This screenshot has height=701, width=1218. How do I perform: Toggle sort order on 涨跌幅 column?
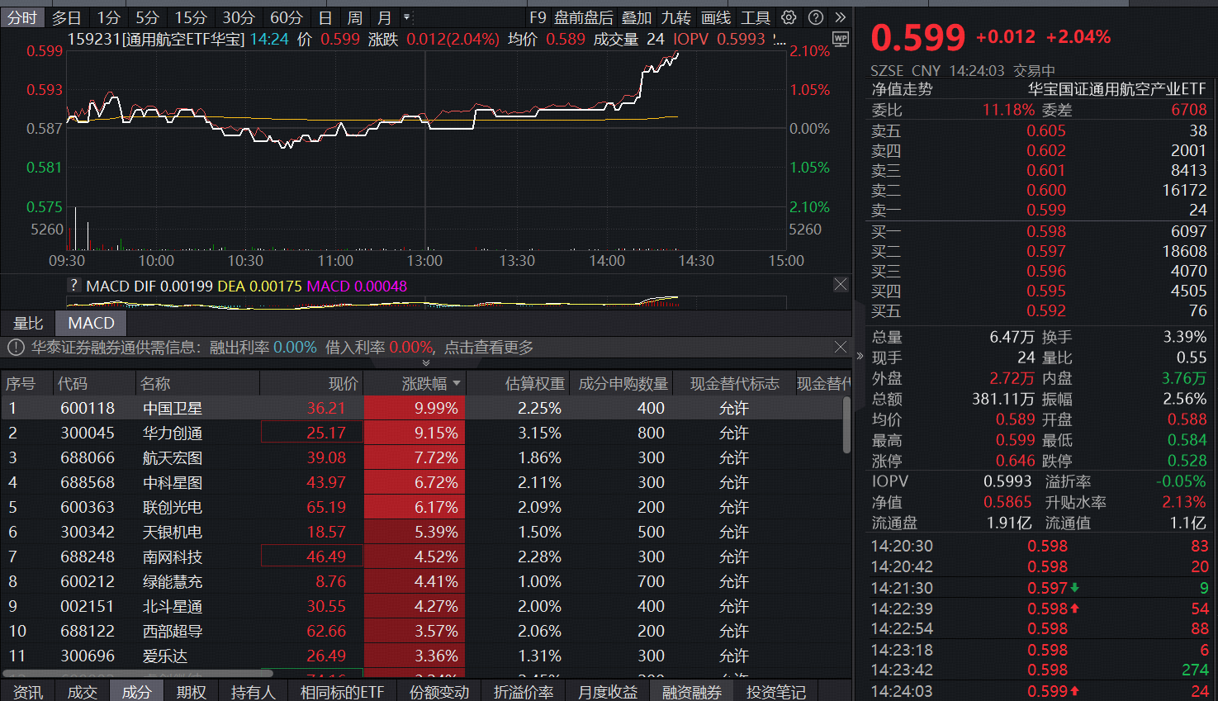pos(422,382)
